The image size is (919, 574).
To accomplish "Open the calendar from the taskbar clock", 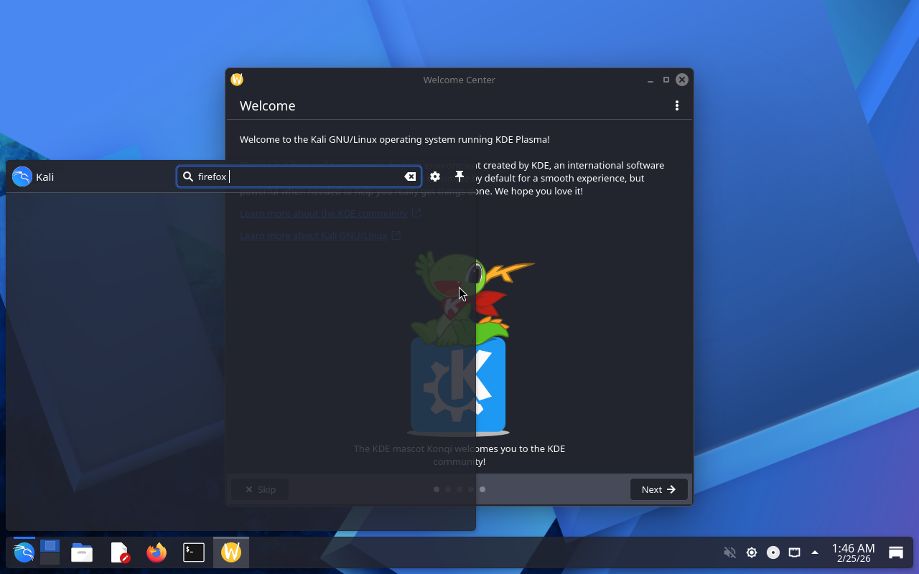I will 853,552.
